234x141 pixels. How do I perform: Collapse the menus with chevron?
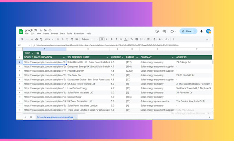coord(207,39)
